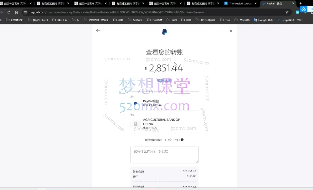Open a new browser tab with the plus button
Screen dimensions: 313x190
pos(300,4)
